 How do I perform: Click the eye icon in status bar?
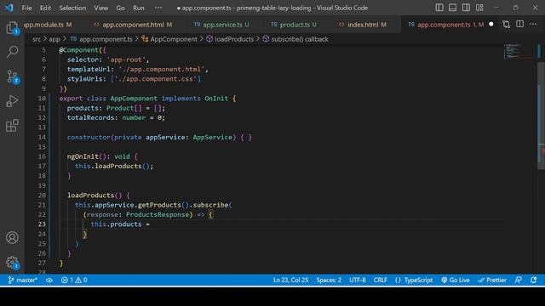point(49,280)
